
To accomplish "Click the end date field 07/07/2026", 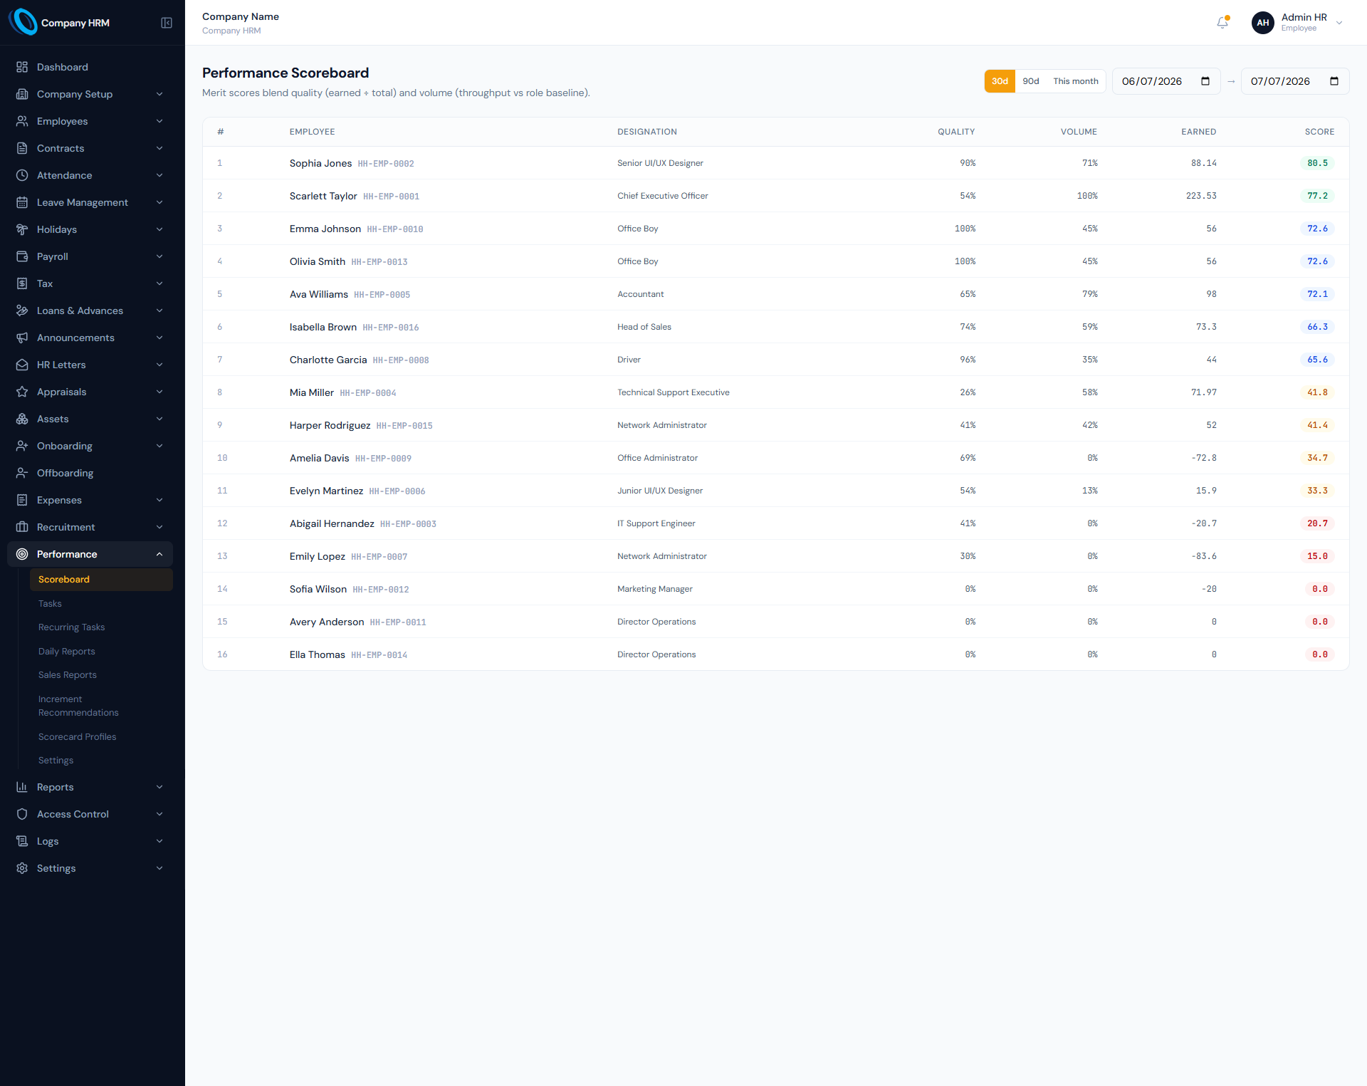I will tap(1295, 81).
